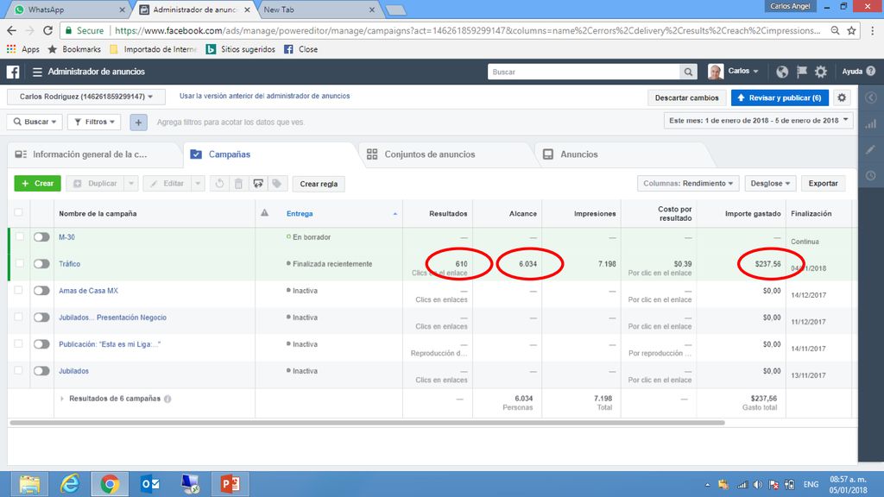Click the revert changes icon in toolbar
The width and height of the screenshot is (884, 497).
(x=220, y=184)
